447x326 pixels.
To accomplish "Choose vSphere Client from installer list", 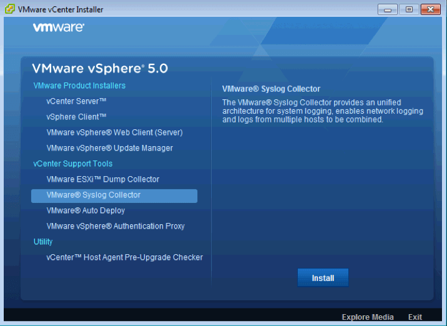I will click(x=76, y=117).
